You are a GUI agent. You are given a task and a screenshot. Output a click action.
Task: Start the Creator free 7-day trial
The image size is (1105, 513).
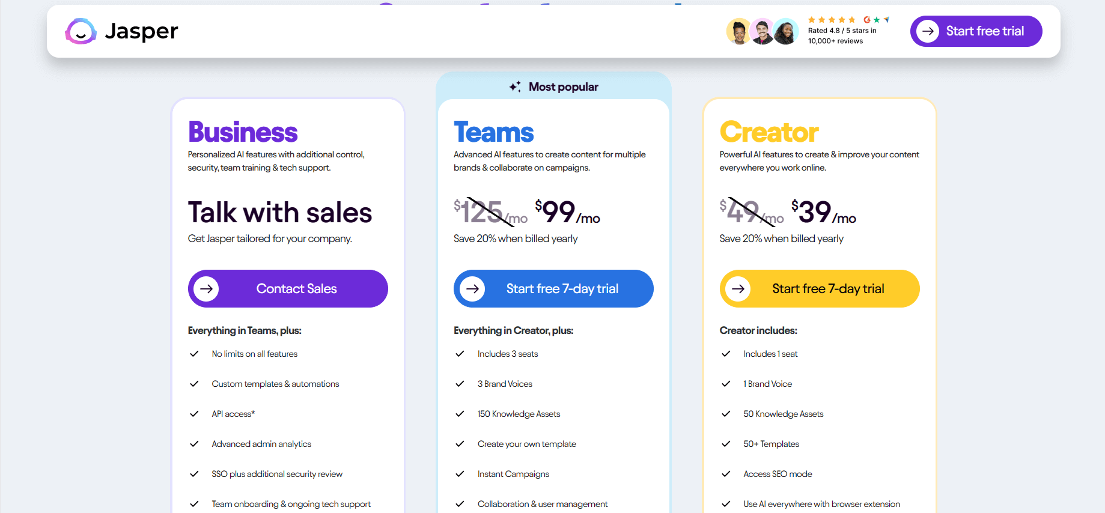point(820,288)
